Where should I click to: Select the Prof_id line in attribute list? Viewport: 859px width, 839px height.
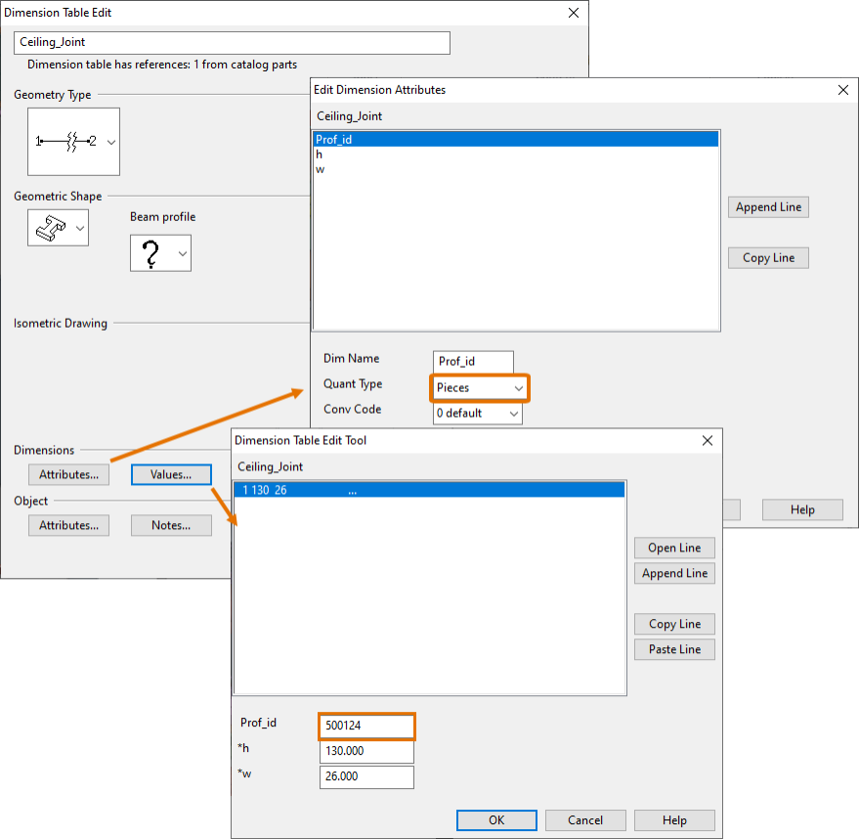click(515, 140)
